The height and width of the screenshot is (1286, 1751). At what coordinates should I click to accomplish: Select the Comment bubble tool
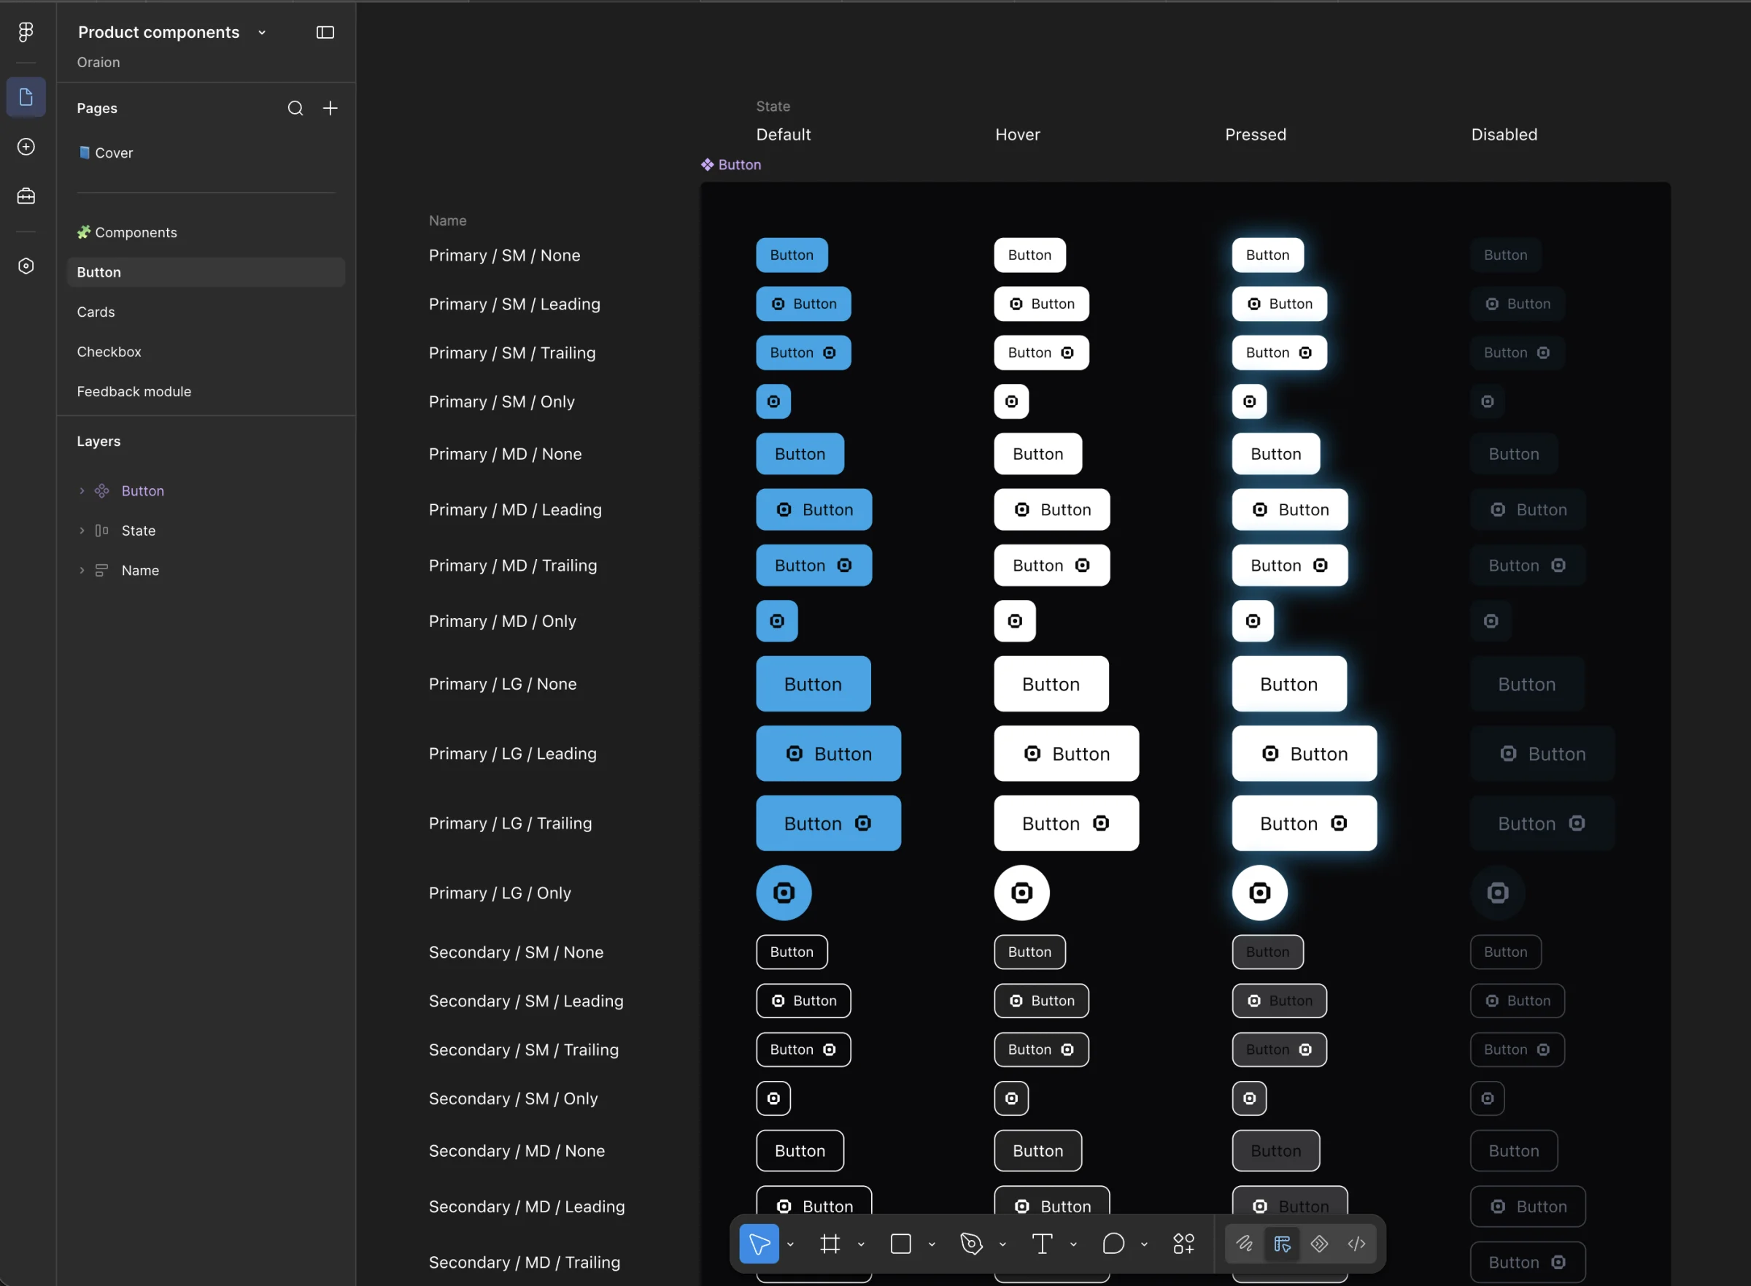coord(1113,1243)
